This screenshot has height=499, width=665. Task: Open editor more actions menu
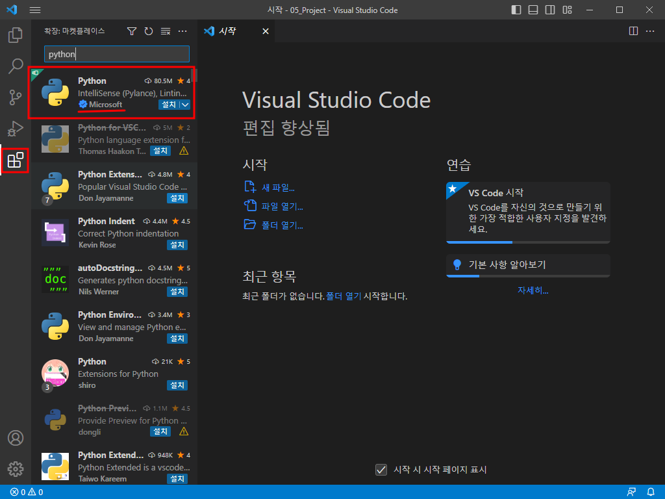tap(649, 31)
